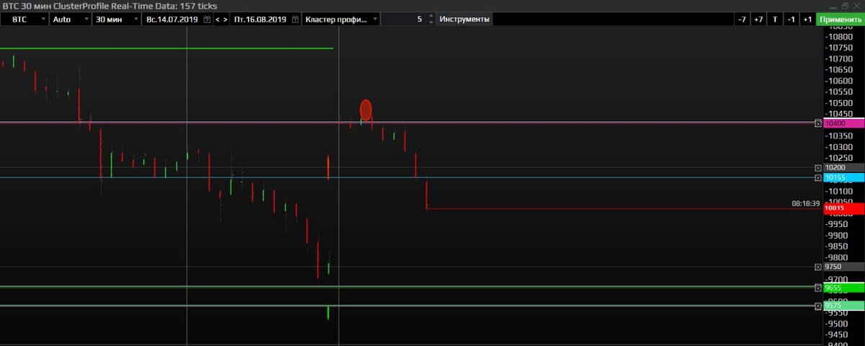The image size is (865, 346).
Task: Remove the 9575 price level line
Action: 817,306
